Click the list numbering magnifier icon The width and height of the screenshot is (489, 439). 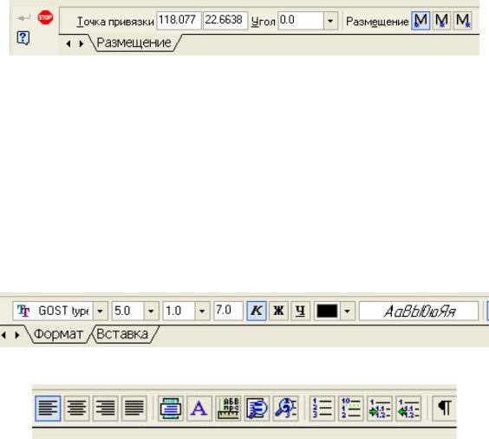(285, 408)
